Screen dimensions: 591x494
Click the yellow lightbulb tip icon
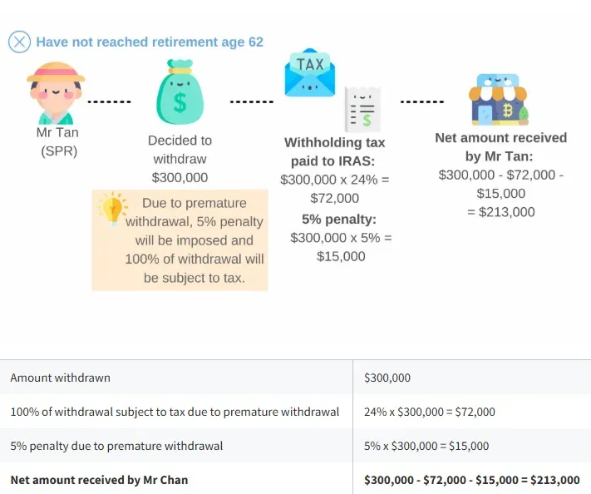pos(112,209)
